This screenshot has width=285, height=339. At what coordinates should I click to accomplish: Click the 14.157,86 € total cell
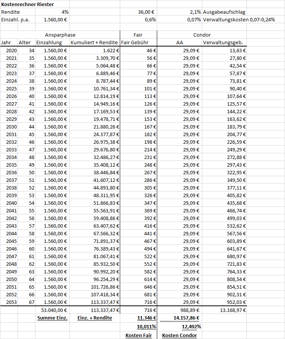coord(179,318)
